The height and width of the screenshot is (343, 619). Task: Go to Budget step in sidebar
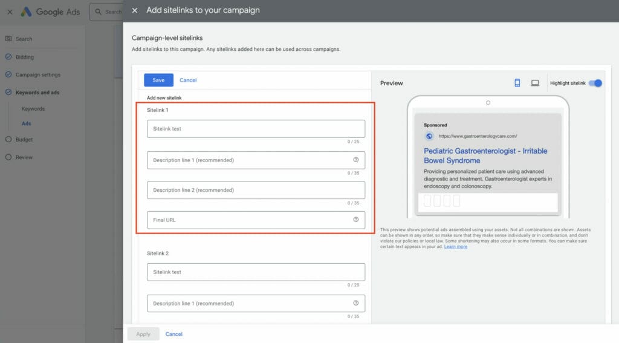[24, 140]
